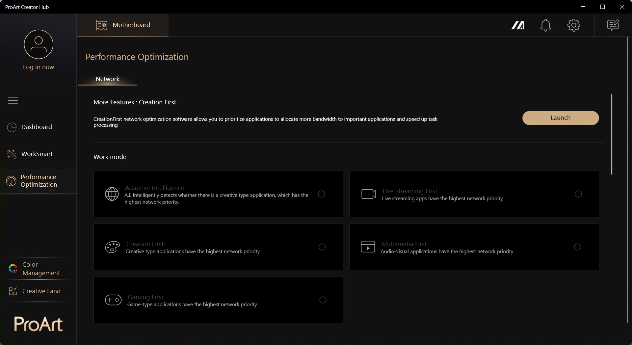Click the Multimedia First play-window icon
Image resolution: width=632 pixels, height=345 pixels.
pos(368,247)
